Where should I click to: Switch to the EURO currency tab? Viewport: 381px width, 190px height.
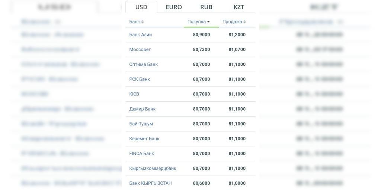(x=174, y=7)
